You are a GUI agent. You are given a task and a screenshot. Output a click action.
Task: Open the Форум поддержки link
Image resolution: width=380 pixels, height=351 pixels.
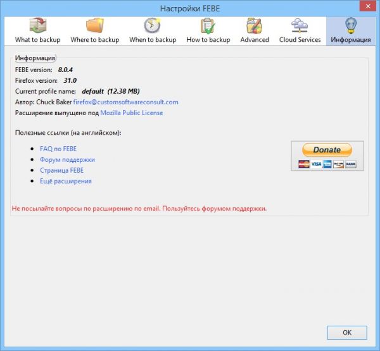click(67, 159)
